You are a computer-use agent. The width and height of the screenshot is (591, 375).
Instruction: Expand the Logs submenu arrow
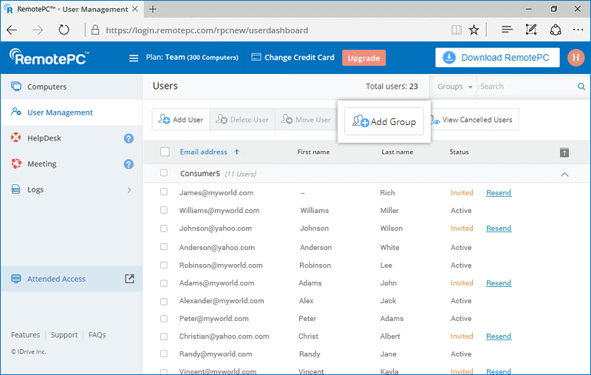(x=129, y=190)
